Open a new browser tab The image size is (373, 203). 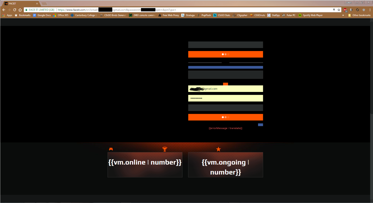(44, 4)
